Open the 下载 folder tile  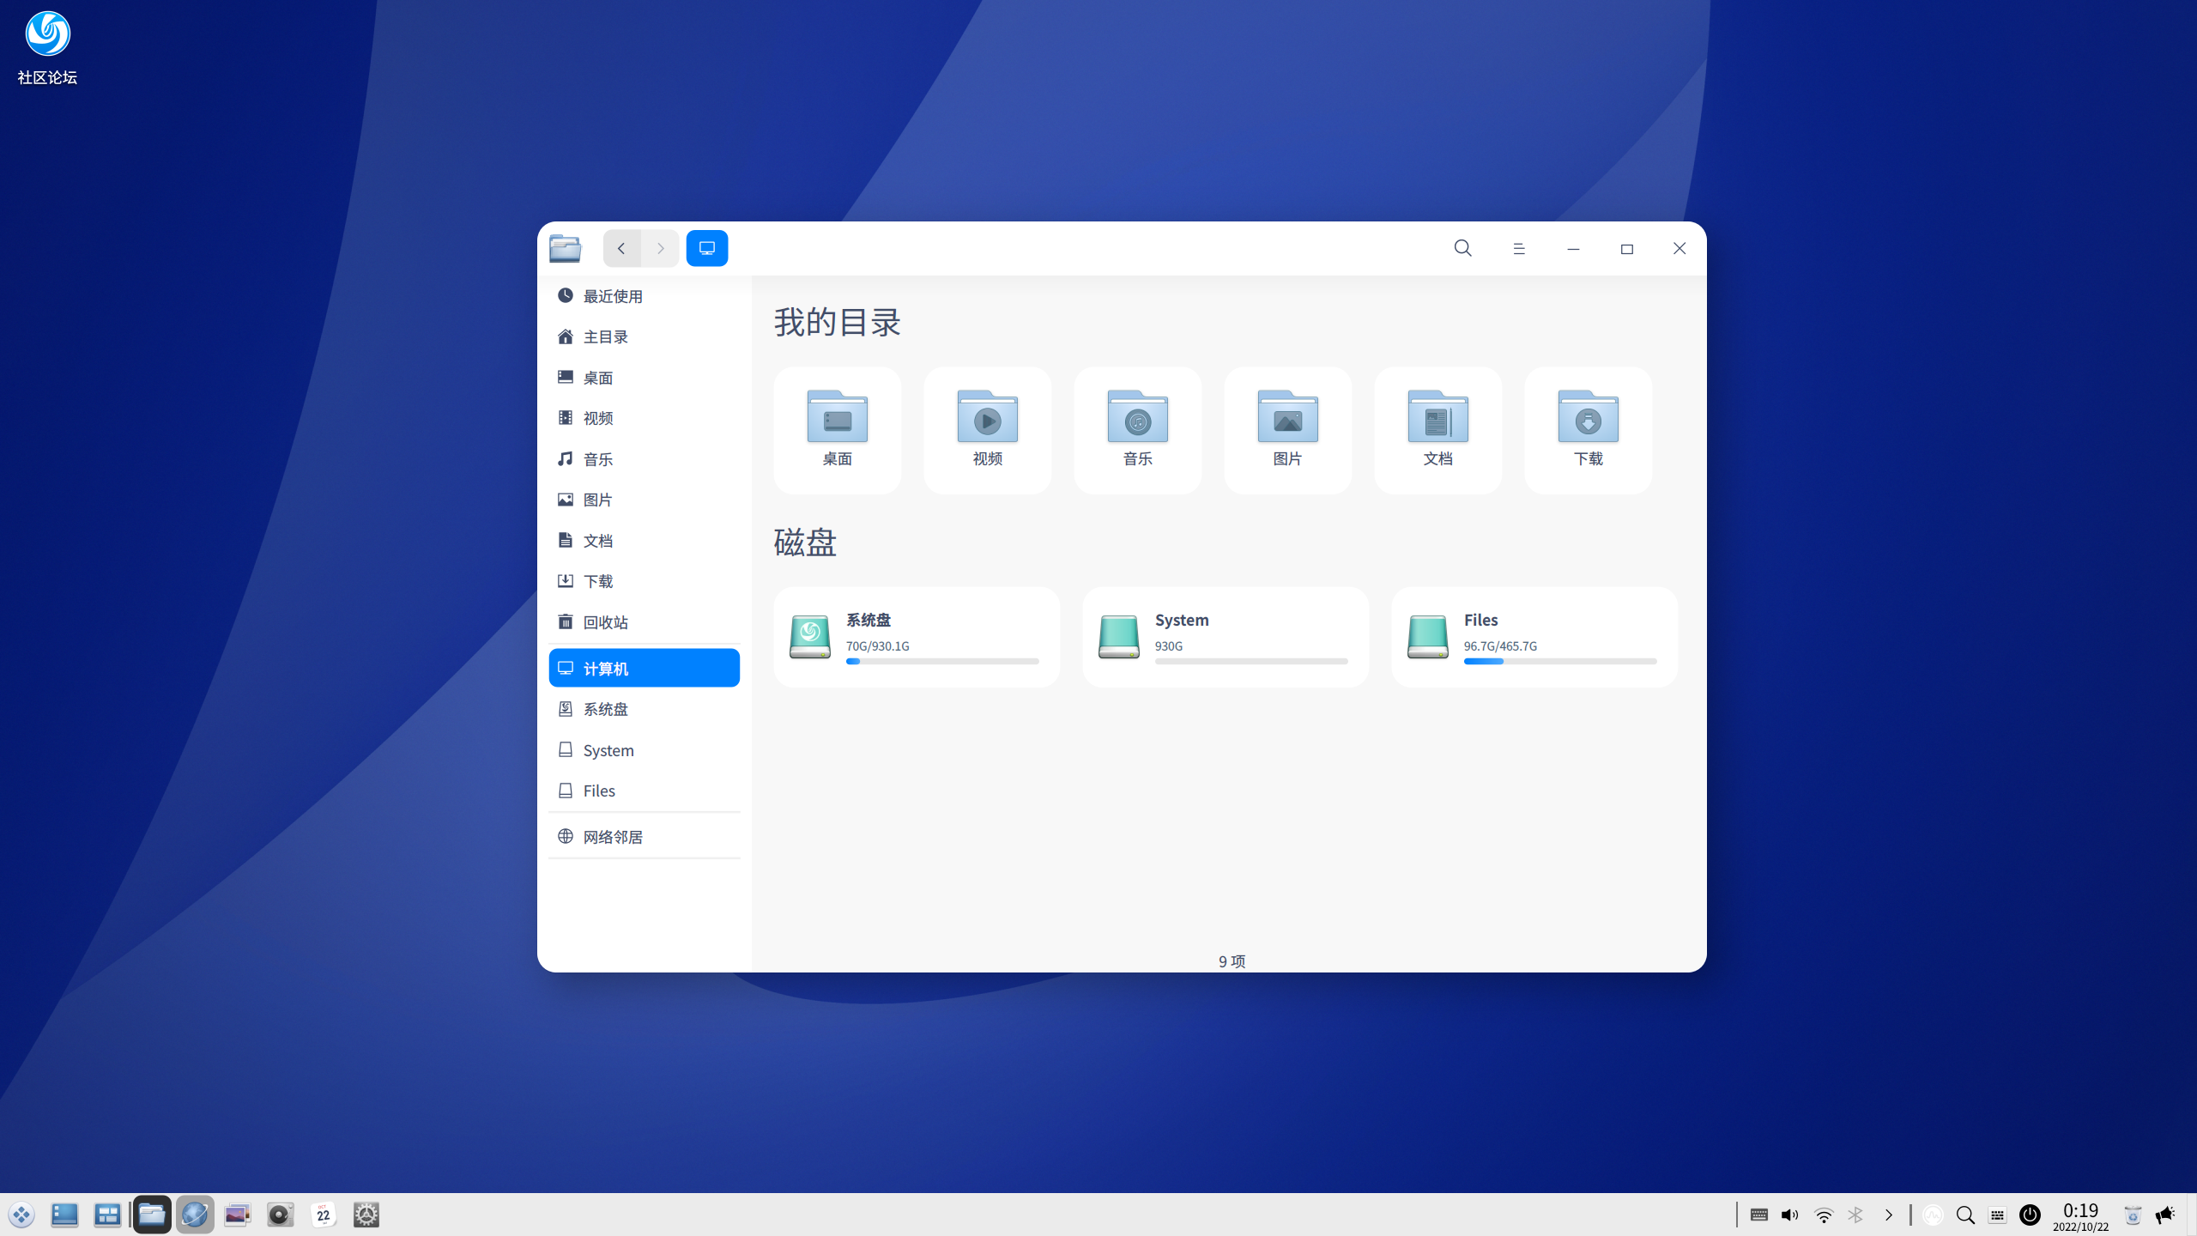tap(1587, 427)
